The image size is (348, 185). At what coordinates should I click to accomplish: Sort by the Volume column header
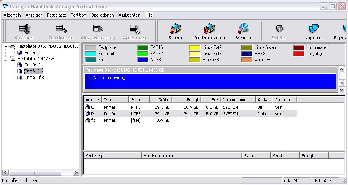[93, 100]
